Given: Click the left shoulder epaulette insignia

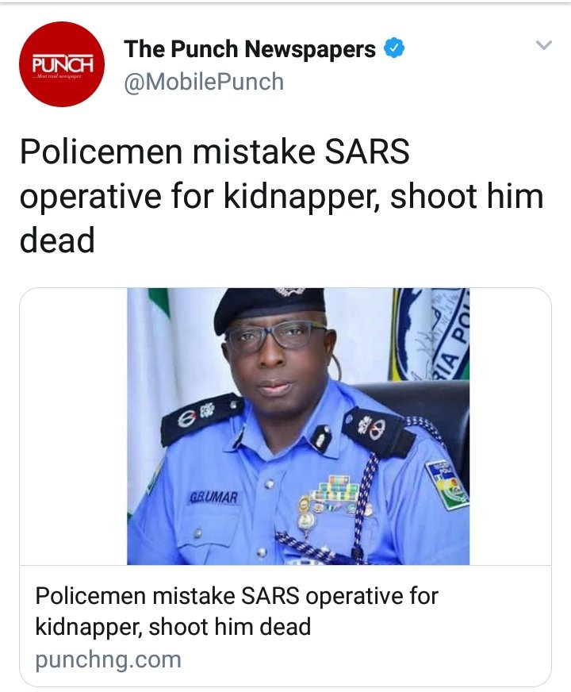Looking at the screenshot, I should tap(200, 417).
